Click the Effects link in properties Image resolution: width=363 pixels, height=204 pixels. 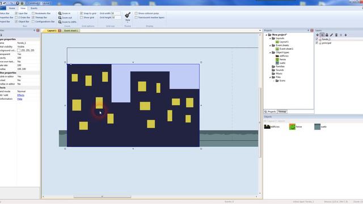tap(20, 95)
